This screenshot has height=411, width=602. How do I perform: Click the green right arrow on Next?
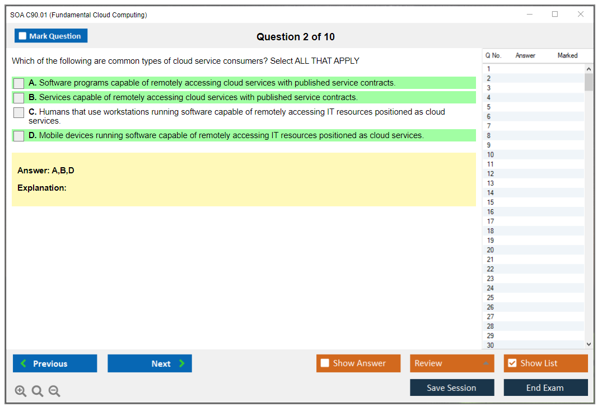(181, 363)
